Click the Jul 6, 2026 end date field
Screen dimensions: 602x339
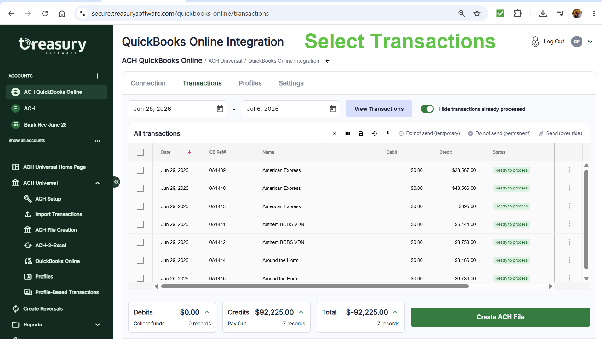click(x=290, y=109)
